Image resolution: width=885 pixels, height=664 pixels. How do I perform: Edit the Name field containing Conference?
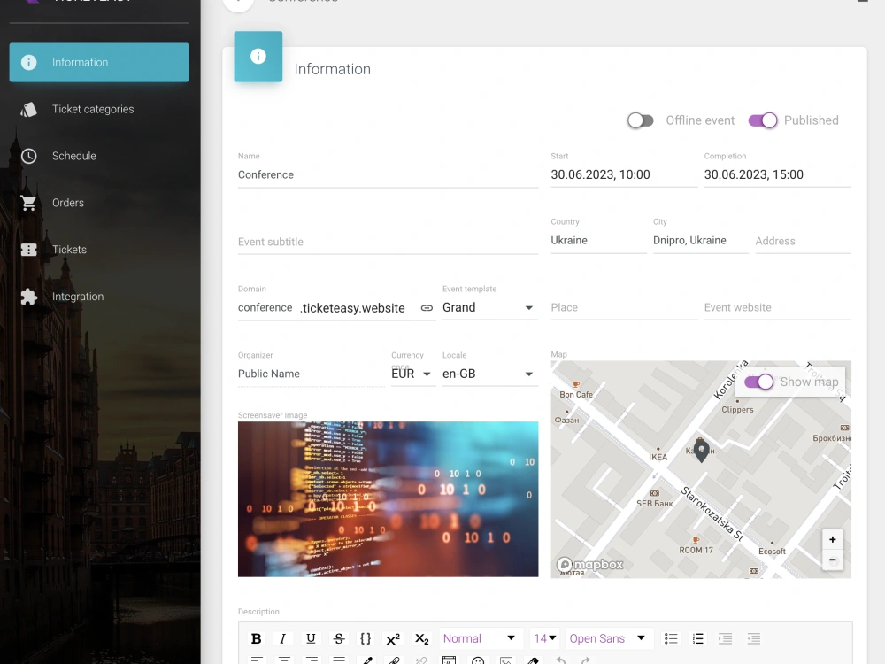pos(388,175)
